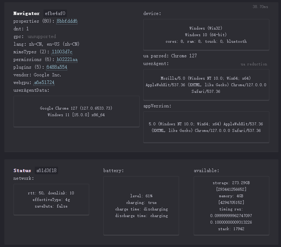Click the 'dnt: 1' line
Viewport: 281px width, 247px height.
pyautogui.click(x=21, y=29)
